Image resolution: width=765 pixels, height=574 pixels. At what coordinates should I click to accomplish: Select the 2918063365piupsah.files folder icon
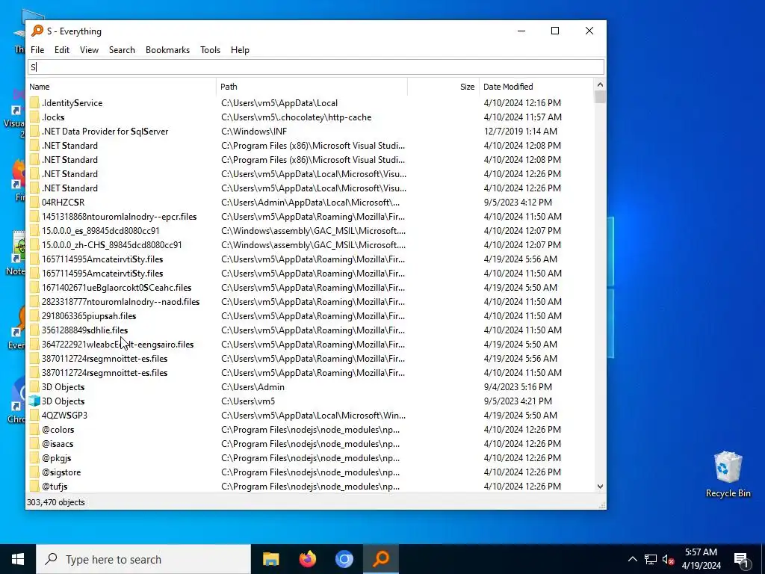click(x=34, y=316)
